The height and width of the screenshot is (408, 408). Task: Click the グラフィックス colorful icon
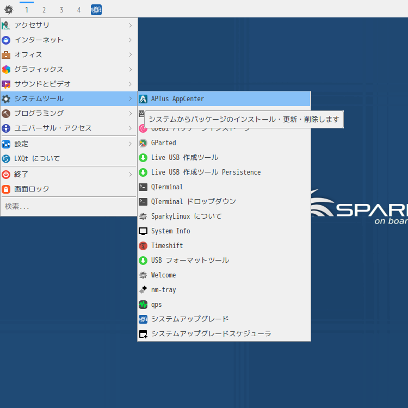click(6, 70)
